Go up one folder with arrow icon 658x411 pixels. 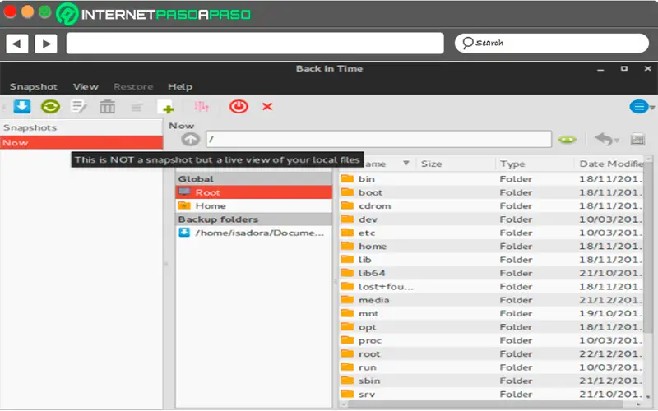[190, 139]
